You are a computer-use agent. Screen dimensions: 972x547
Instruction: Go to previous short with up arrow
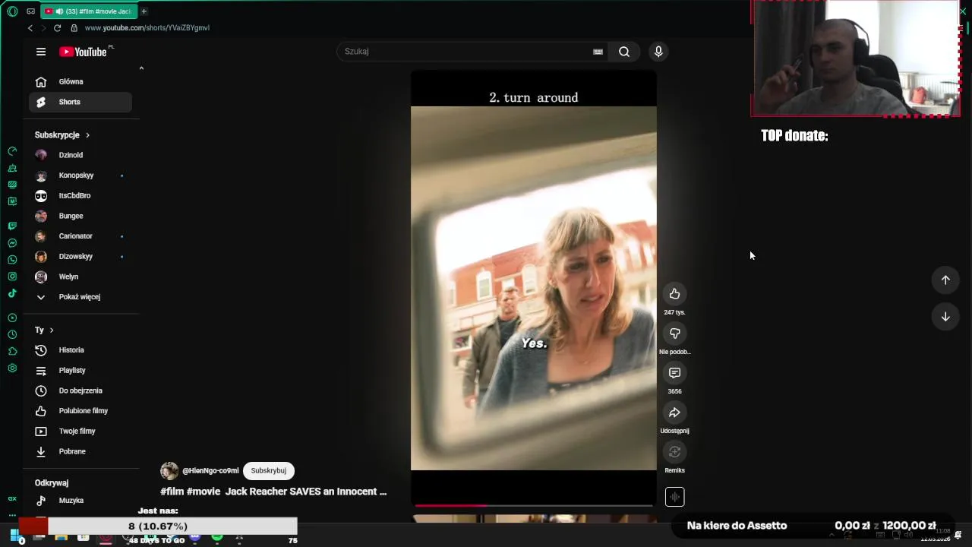(x=945, y=280)
